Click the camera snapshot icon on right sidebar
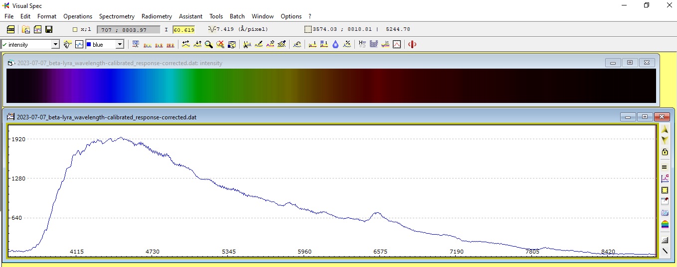Viewport: 677px width, 267px height. pyautogui.click(x=665, y=213)
